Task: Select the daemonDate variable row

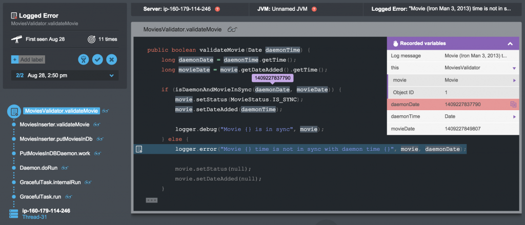Action: (453, 105)
